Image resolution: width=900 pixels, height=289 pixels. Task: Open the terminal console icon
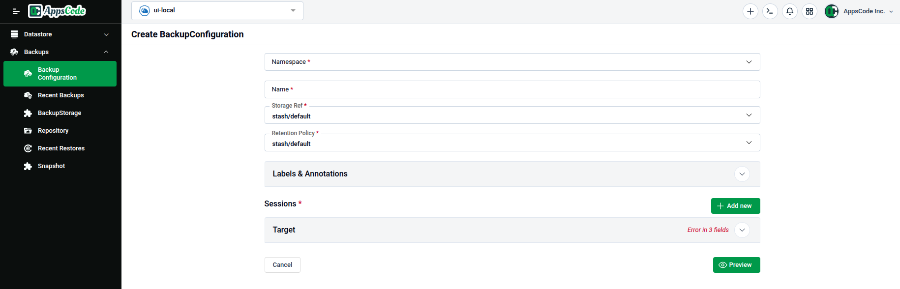770,11
